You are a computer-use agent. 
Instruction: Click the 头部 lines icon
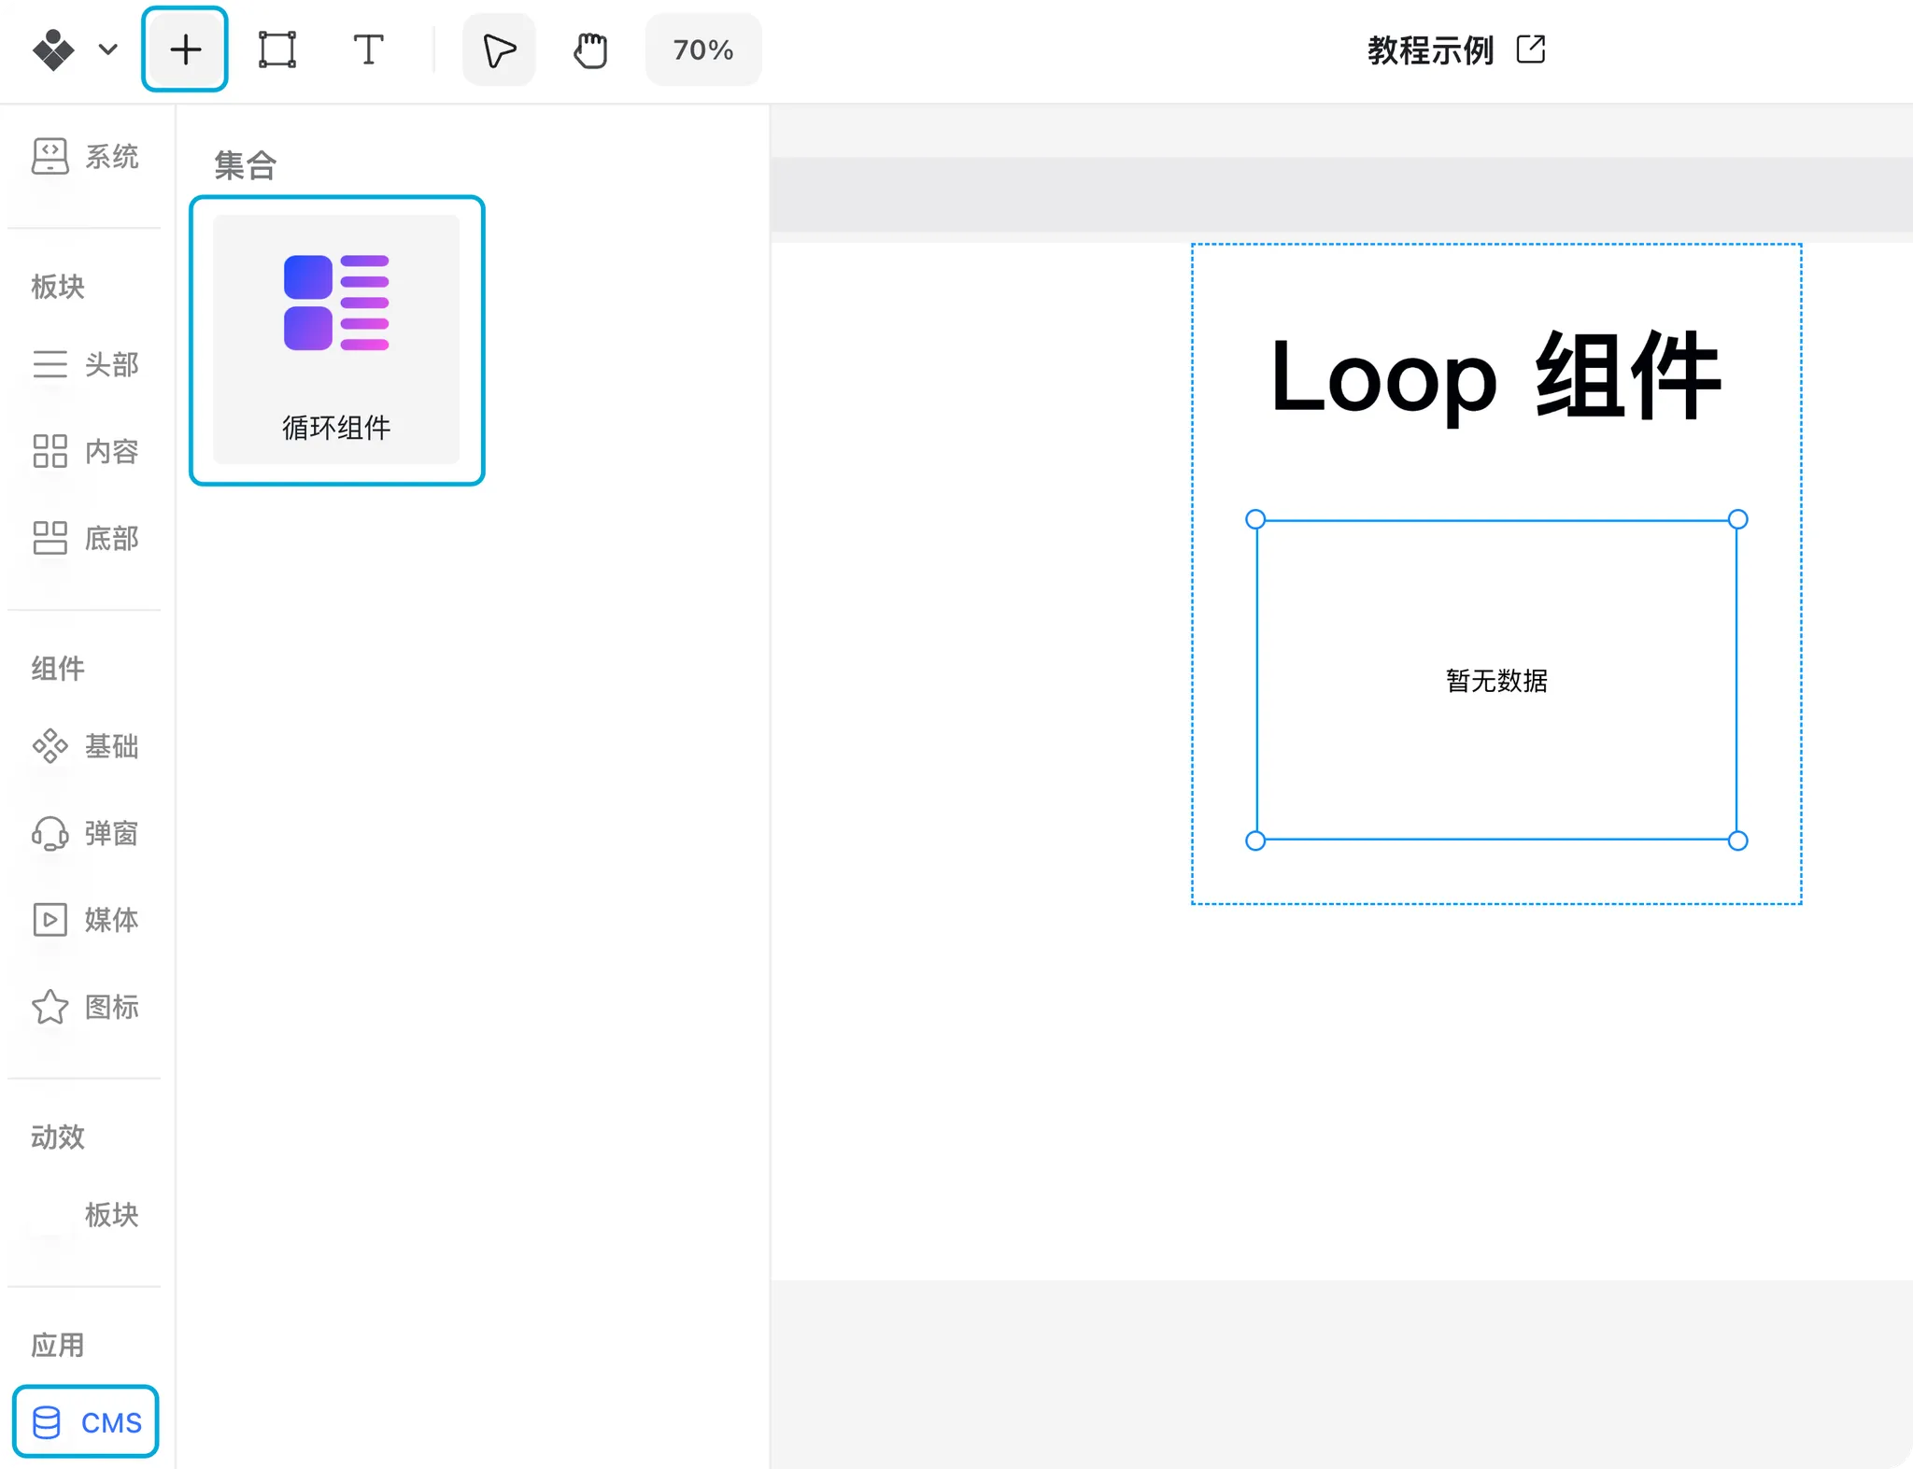50,363
